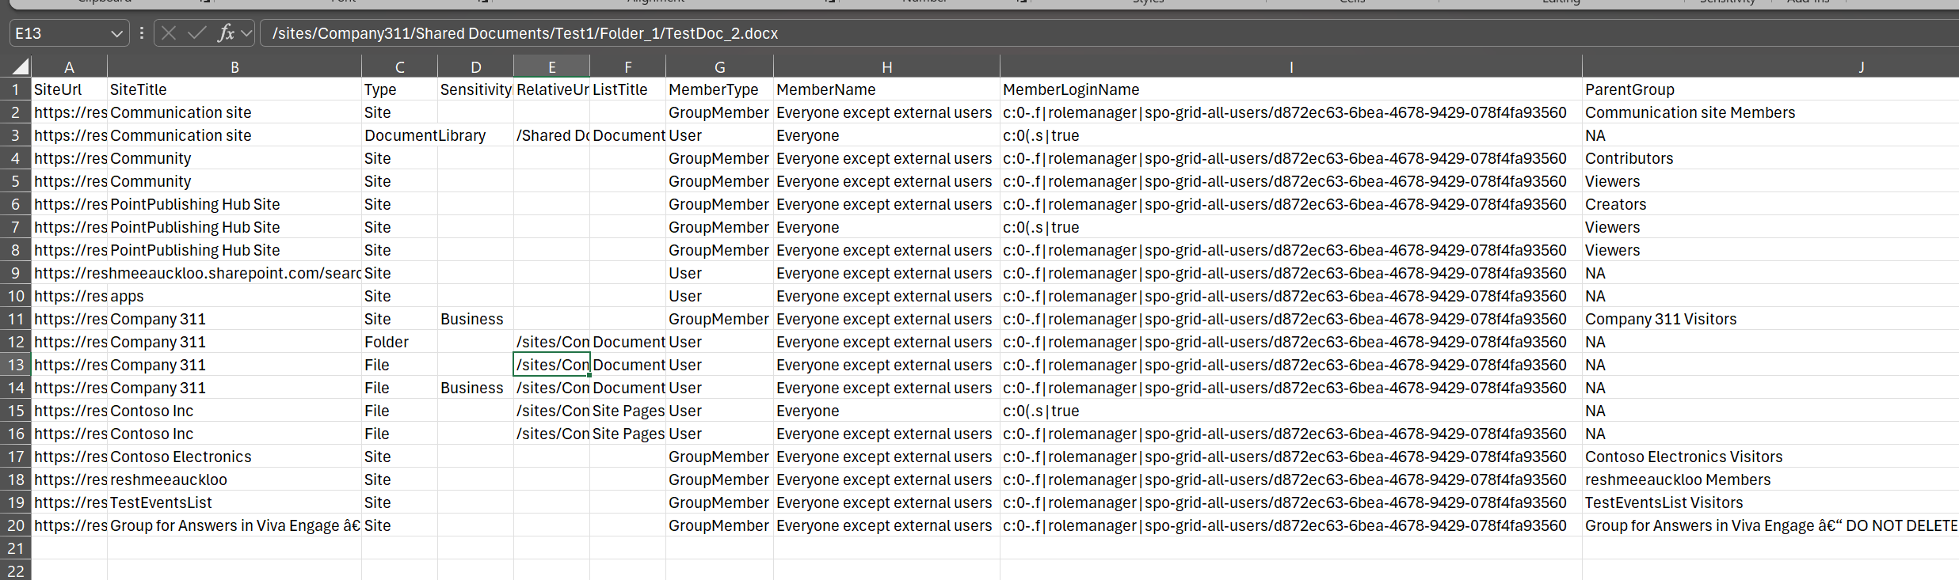Select the active cell E13
The image size is (1959, 580).
[x=551, y=365]
